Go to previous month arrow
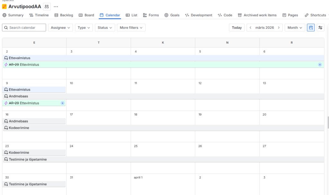 coord(251,28)
